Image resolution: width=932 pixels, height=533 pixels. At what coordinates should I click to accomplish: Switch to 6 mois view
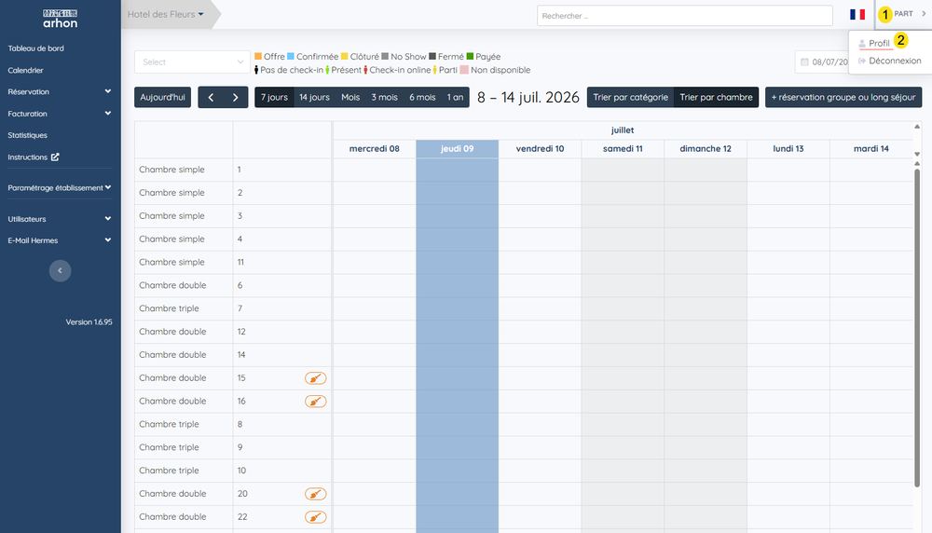422,98
